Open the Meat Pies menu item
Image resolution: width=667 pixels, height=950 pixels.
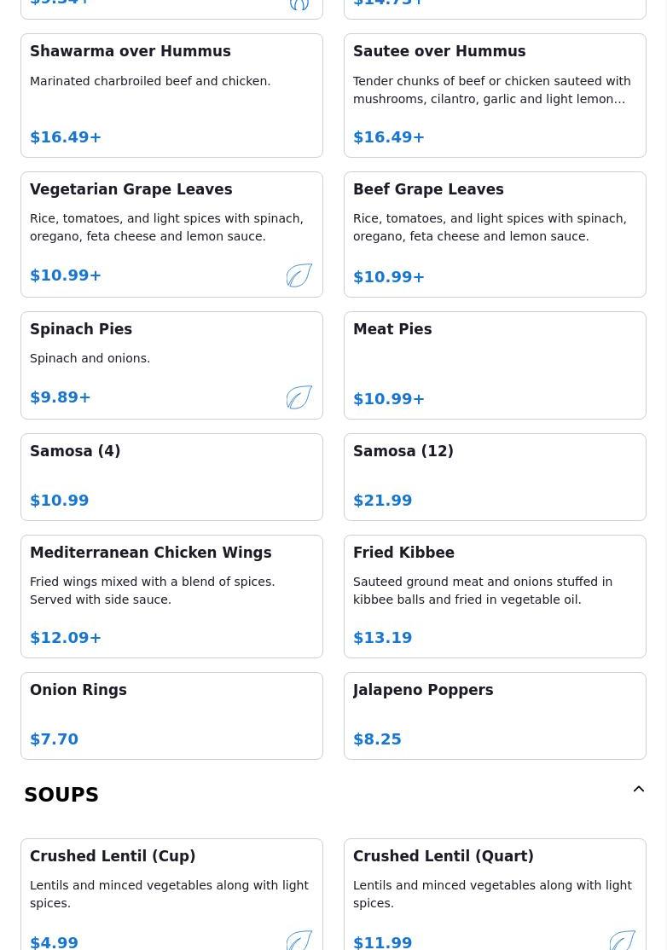pyautogui.click(x=495, y=365)
